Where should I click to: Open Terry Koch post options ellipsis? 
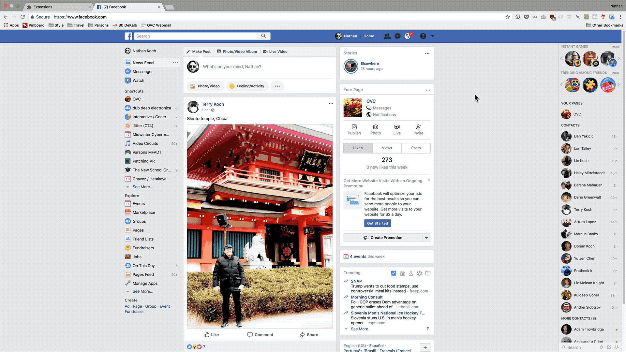coord(331,104)
